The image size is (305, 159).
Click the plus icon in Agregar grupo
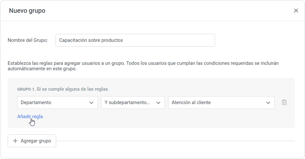(15, 141)
